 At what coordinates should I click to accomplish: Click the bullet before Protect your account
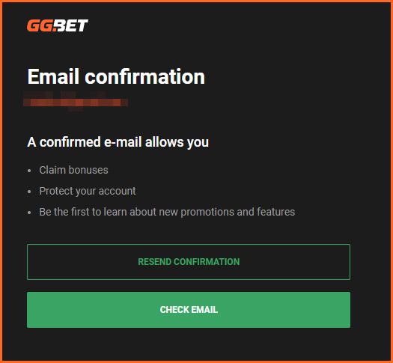point(29,192)
